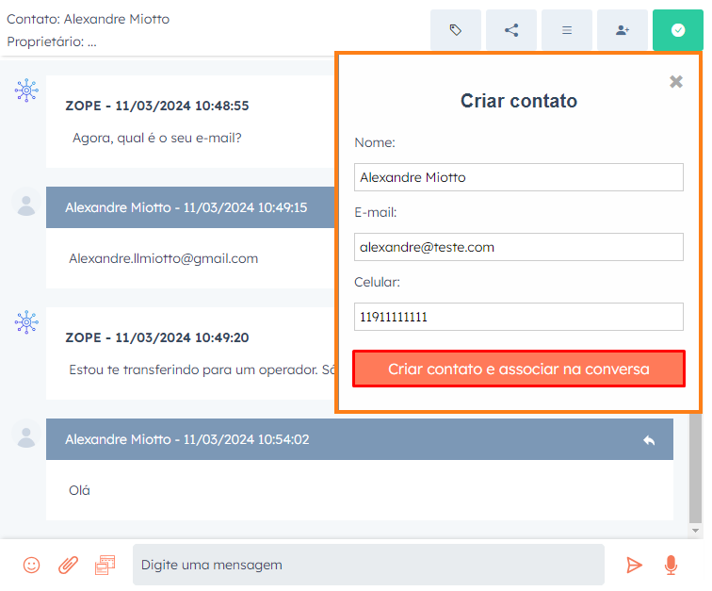Screen dimensions: 712x591
Task: Click the paperclip attachment icon
Action: pos(68,565)
